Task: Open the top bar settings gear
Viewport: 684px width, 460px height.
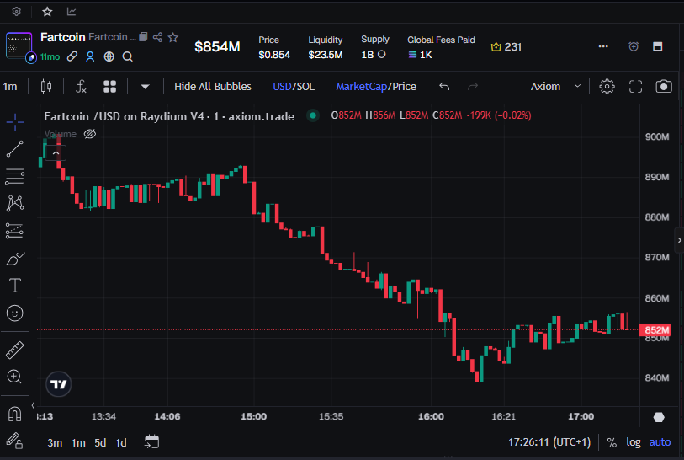Action: 17,11
